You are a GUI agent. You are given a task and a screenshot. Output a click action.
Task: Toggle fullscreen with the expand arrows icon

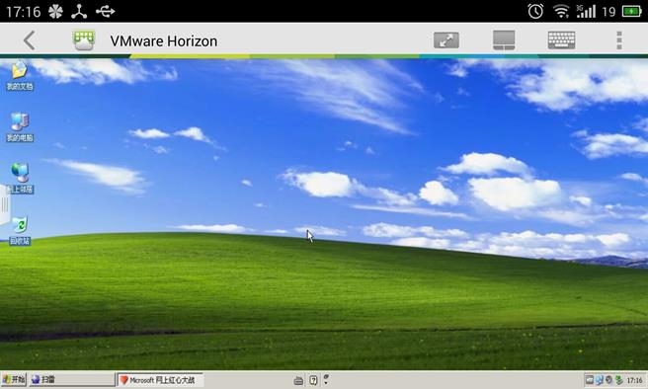(x=445, y=40)
